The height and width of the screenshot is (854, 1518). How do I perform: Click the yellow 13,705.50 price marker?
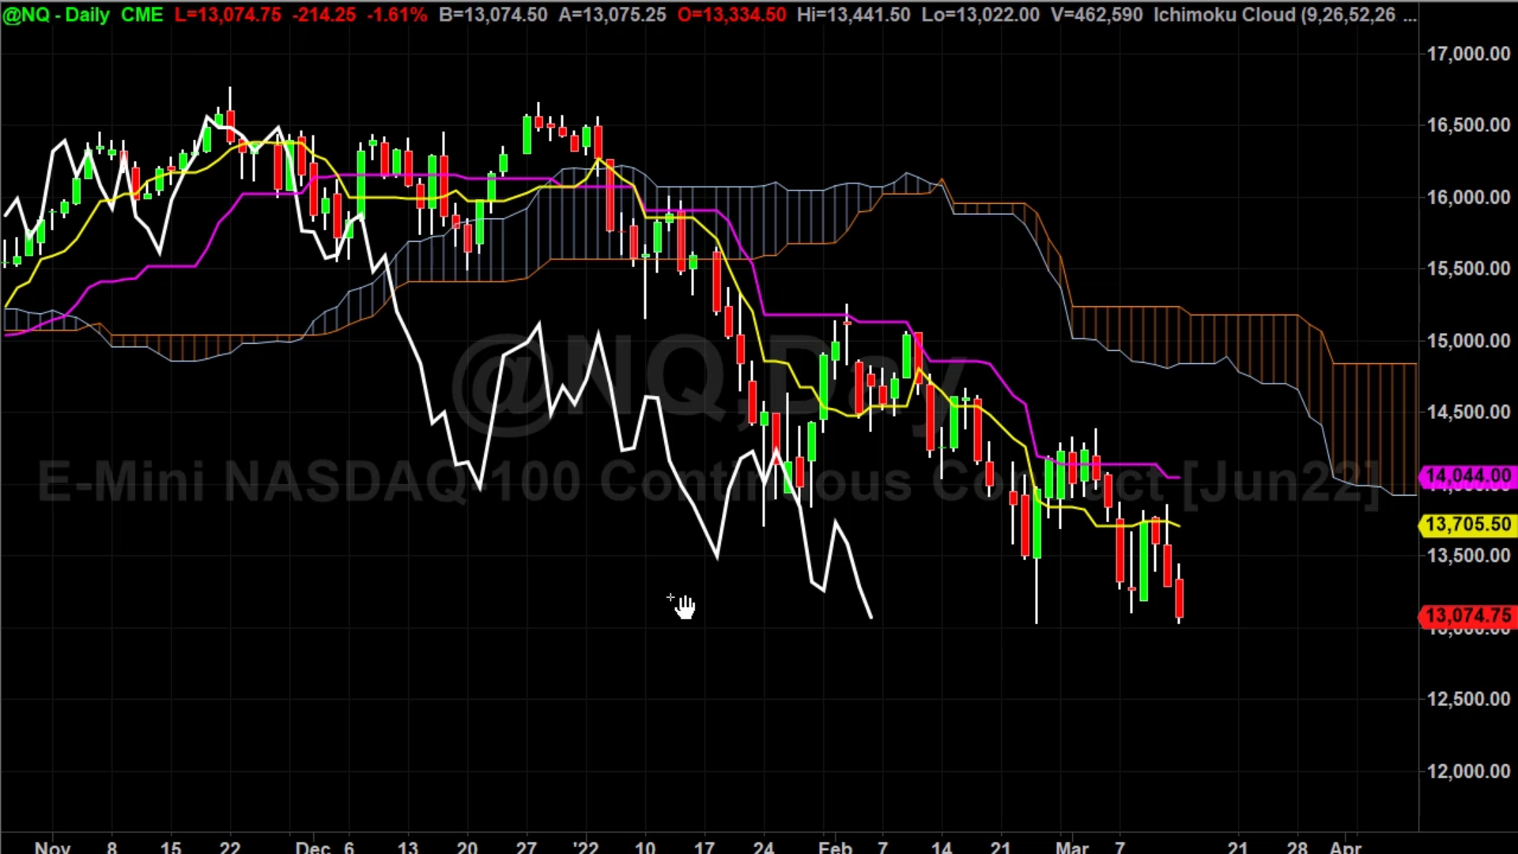1468,524
